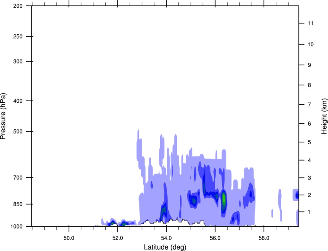This screenshot has height=251, width=328.
Task: Click the Pressure (hPa) axis title
Action: (x=3, y=116)
